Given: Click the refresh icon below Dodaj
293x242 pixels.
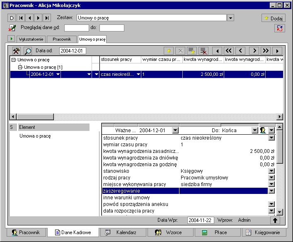Looking at the screenshot, I should tap(280, 28).
